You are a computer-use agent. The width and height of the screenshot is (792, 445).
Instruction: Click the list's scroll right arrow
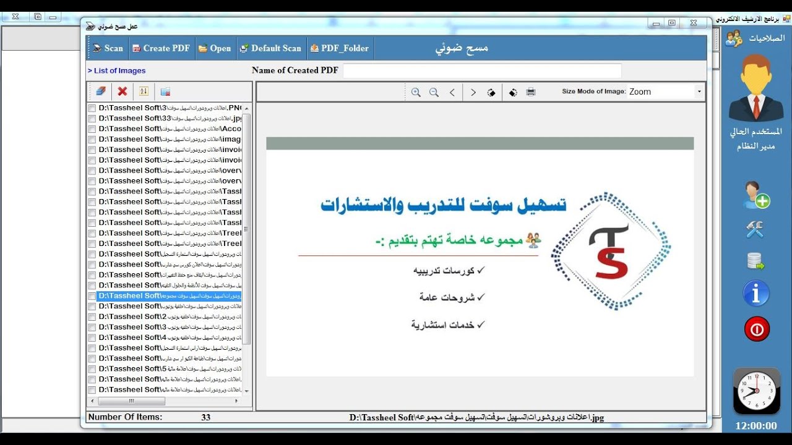click(x=238, y=401)
